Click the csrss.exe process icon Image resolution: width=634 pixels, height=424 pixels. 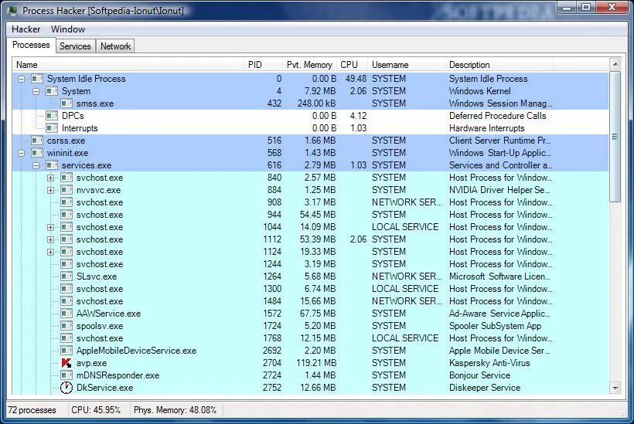[37, 141]
